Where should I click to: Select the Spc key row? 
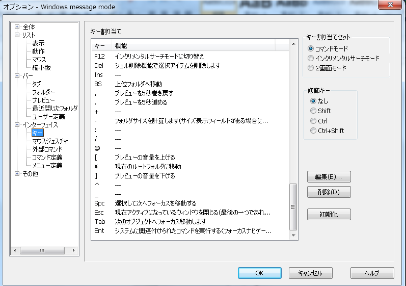point(191,203)
